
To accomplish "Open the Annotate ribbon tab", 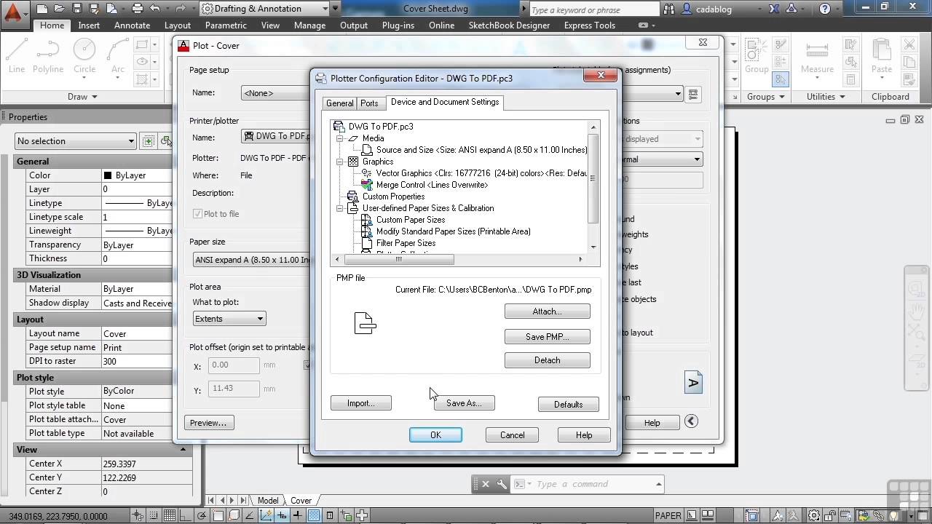I will pos(132,25).
